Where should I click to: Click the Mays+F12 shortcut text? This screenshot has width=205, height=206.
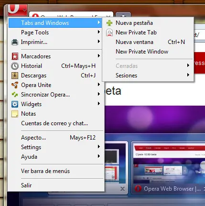pyautogui.click(x=83, y=138)
